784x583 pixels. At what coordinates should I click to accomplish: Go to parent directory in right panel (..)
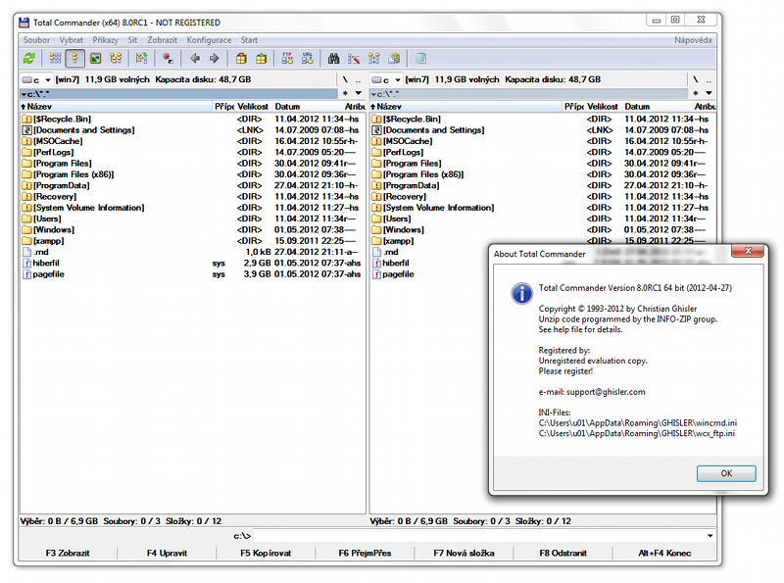tap(708, 79)
